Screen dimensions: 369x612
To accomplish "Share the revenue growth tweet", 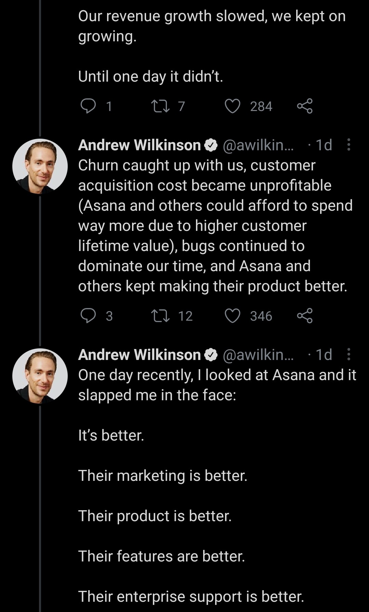I will tap(304, 106).
